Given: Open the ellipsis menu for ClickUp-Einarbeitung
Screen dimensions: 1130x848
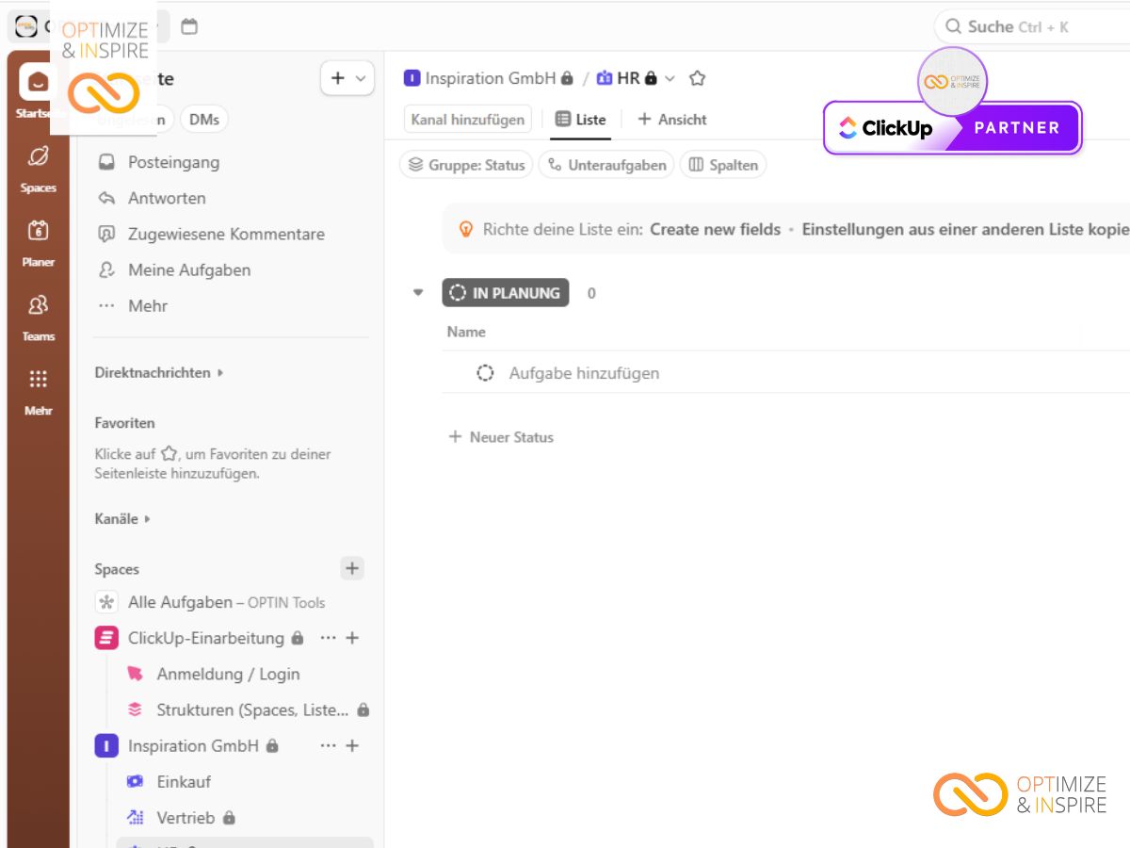Looking at the screenshot, I should point(328,638).
